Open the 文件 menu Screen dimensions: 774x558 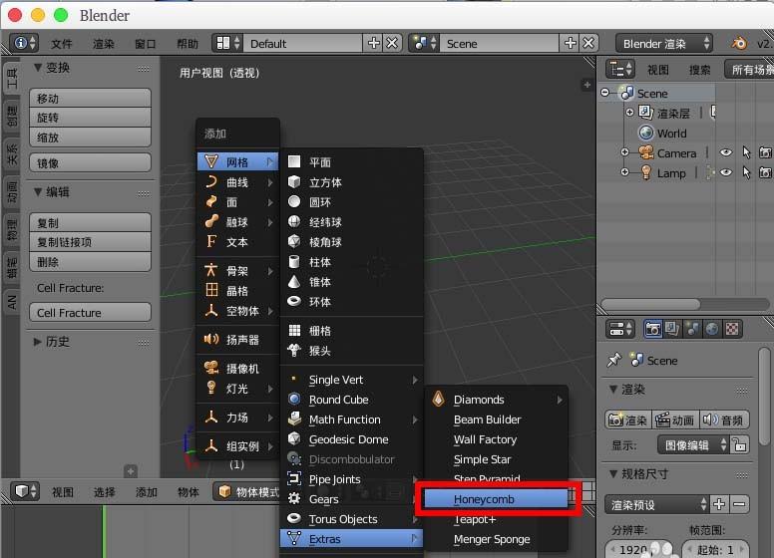(62, 44)
